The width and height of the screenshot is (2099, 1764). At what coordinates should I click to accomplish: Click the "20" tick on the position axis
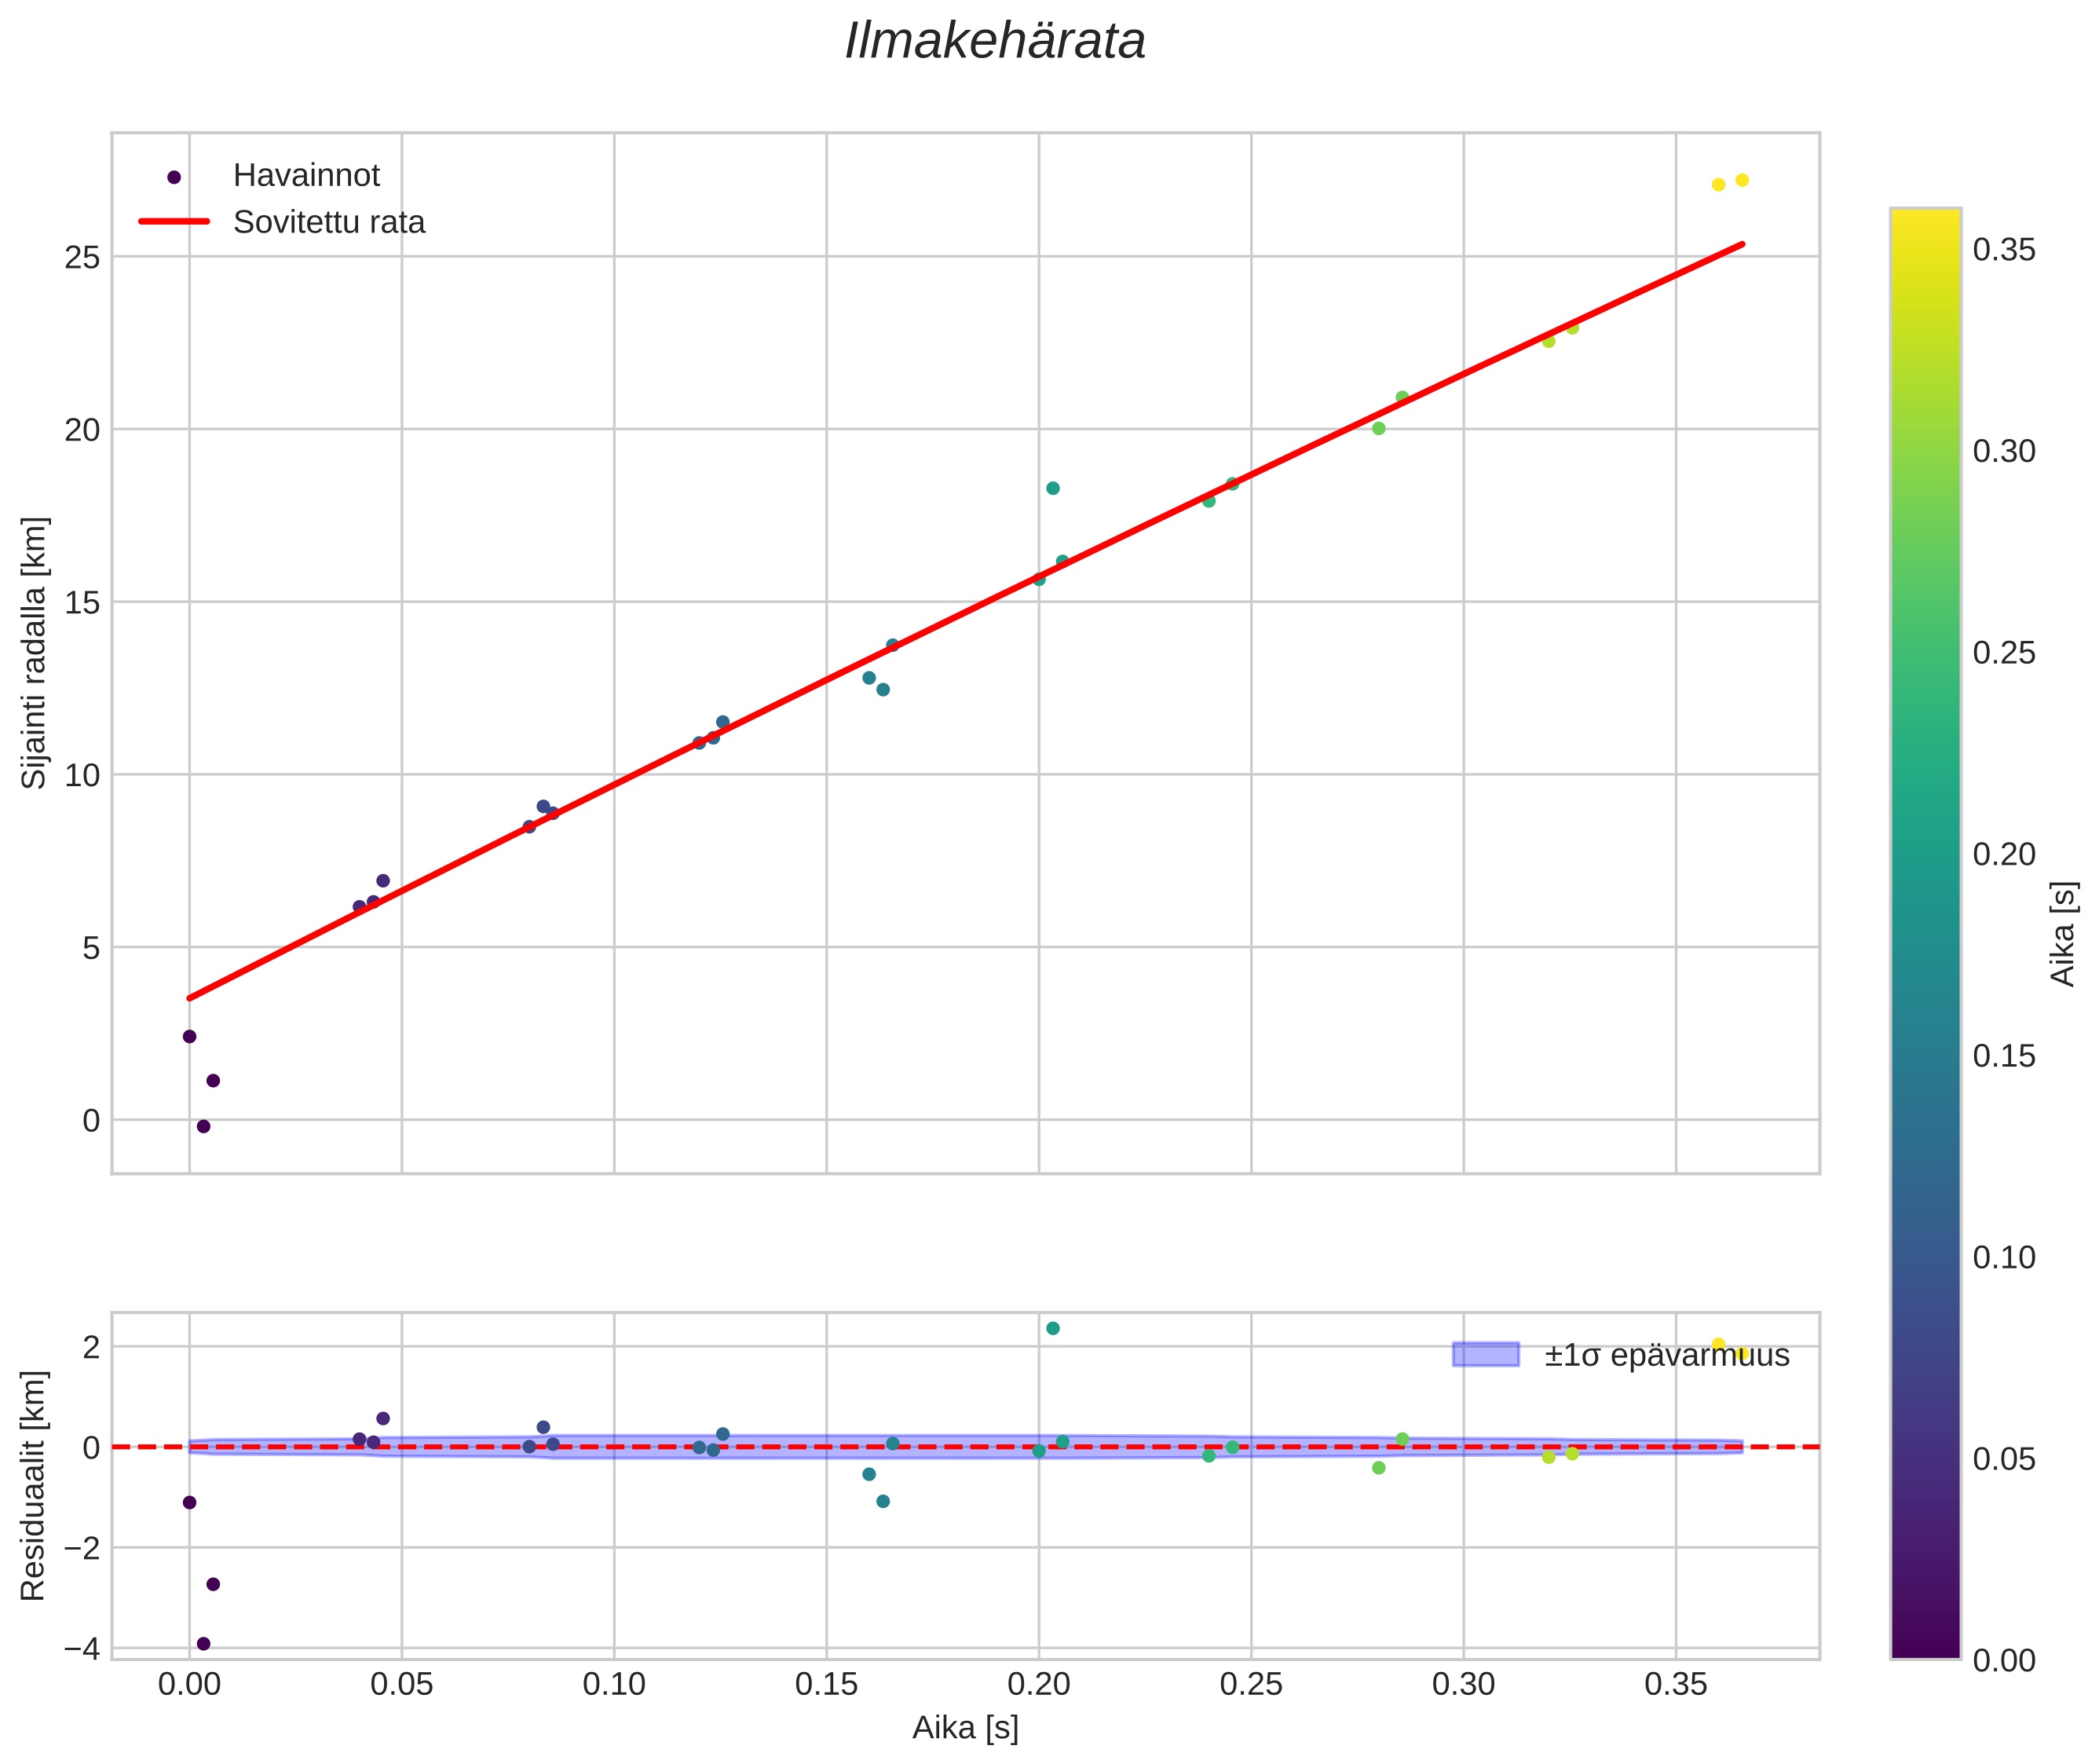pos(82,430)
